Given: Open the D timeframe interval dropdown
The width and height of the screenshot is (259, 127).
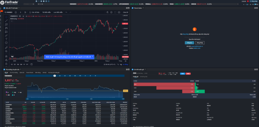Looking at the screenshot, I should point(20,12).
